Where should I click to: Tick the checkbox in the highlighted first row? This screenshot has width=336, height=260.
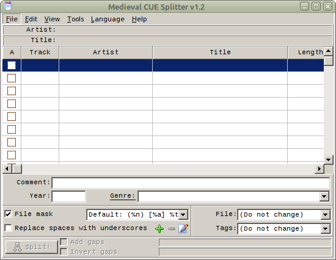tap(12, 65)
